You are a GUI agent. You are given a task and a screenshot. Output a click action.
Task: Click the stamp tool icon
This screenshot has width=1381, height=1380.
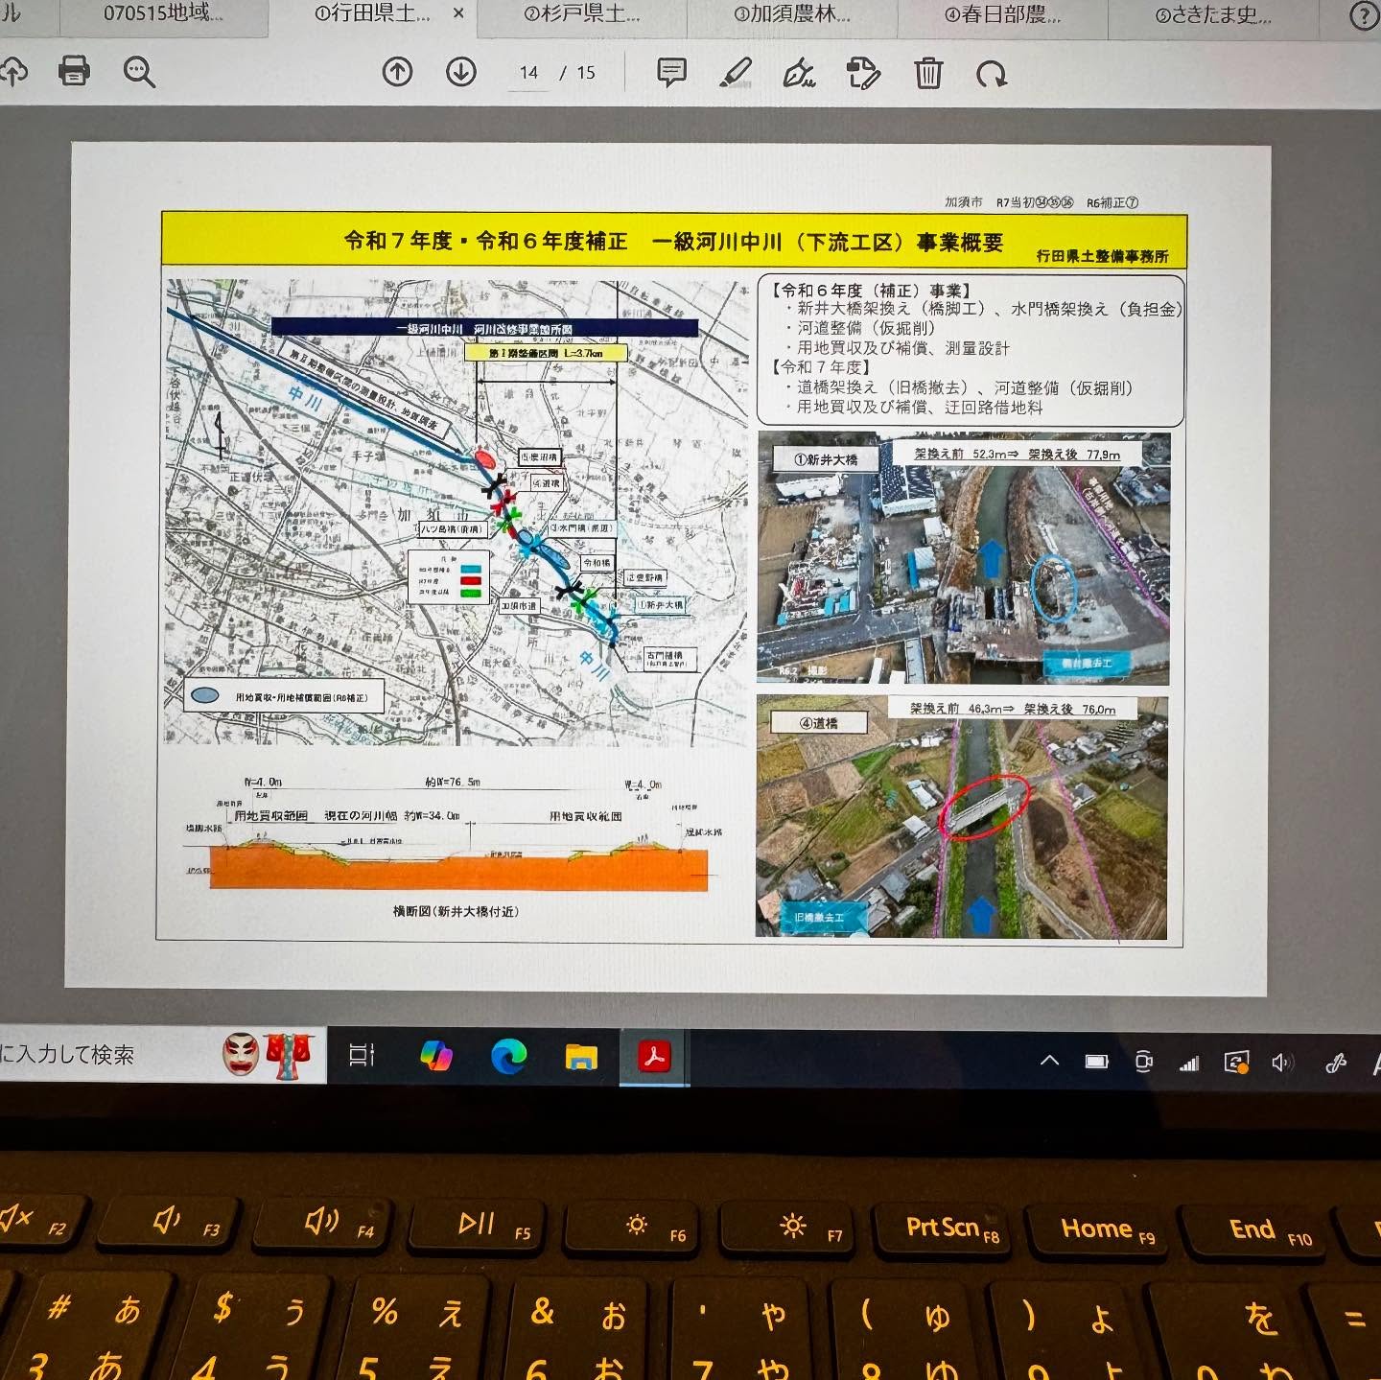(x=863, y=73)
